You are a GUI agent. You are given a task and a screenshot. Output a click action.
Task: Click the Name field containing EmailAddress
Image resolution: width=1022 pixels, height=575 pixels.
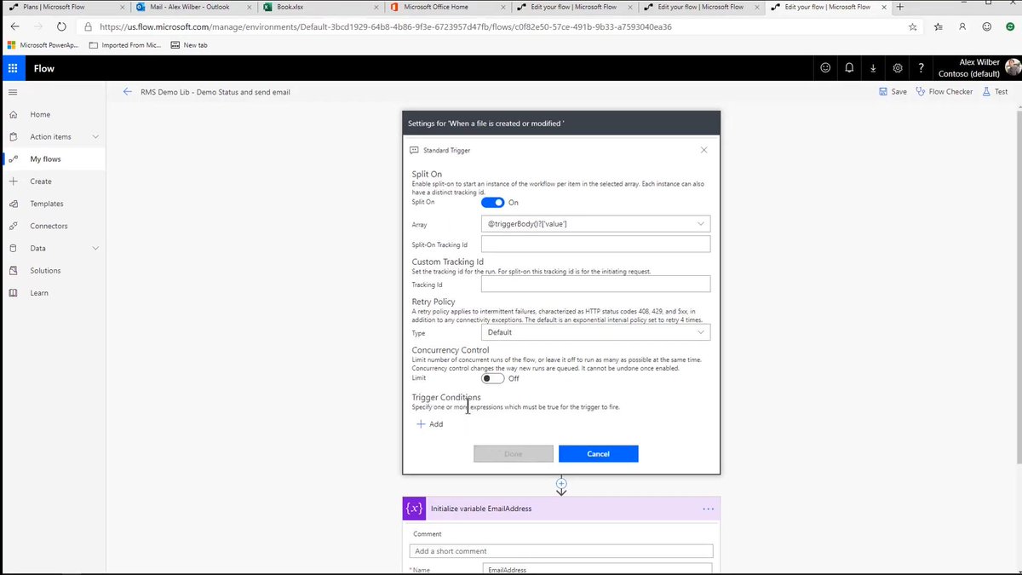coord(597,570)
